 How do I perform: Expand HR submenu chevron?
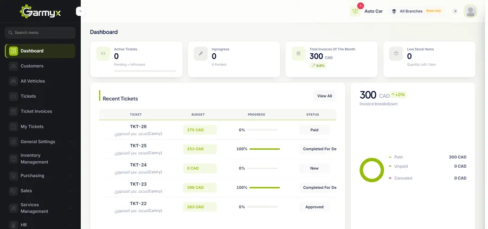coord(70,225)
